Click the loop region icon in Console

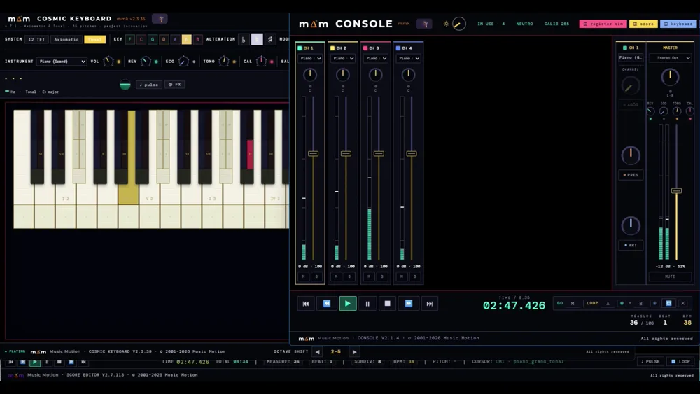click(x=668, y=303)
